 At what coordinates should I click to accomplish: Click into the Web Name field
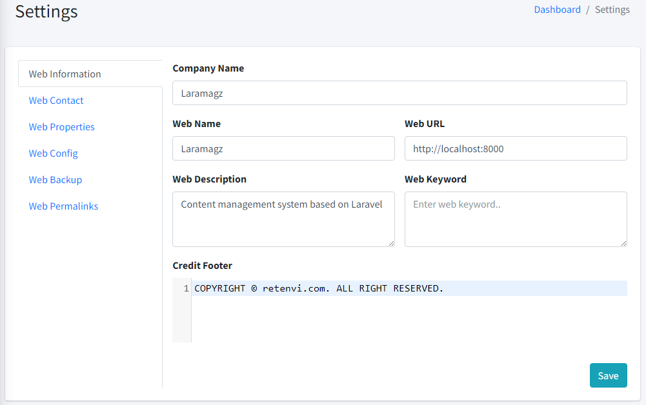point(283,148)
